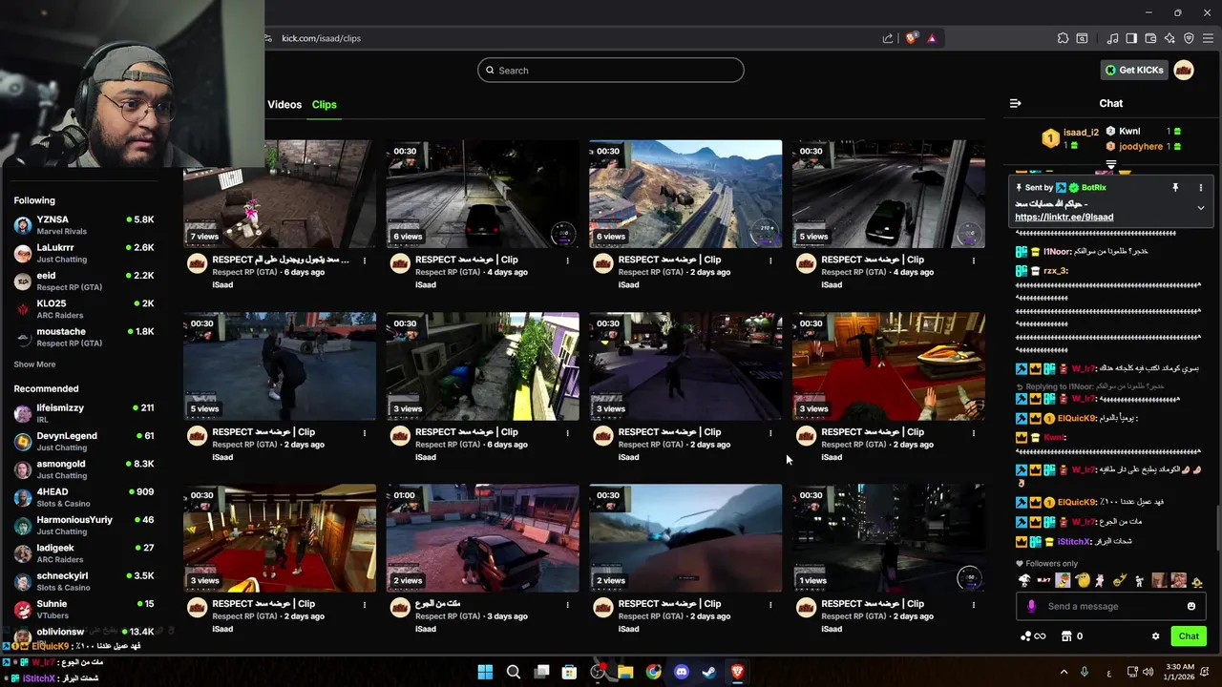The image size is (1222, 687).
Task: Open DevynLegend recommended channel
Action: tap(84, 442)
